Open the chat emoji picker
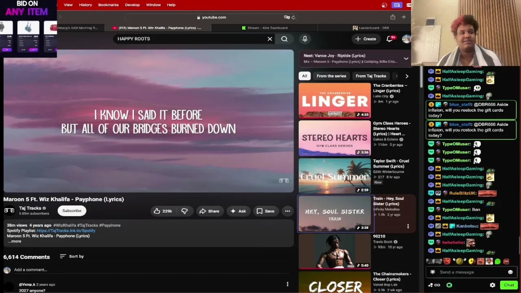The width and height of the screenshot is (521, 293). pyautogui.click(x=510, y=272)
